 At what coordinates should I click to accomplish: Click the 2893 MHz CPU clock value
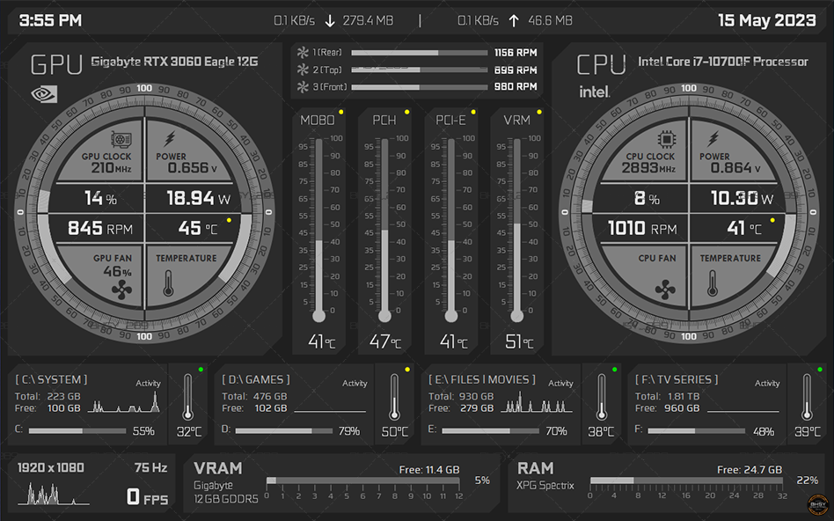click(x=648, y=168)
